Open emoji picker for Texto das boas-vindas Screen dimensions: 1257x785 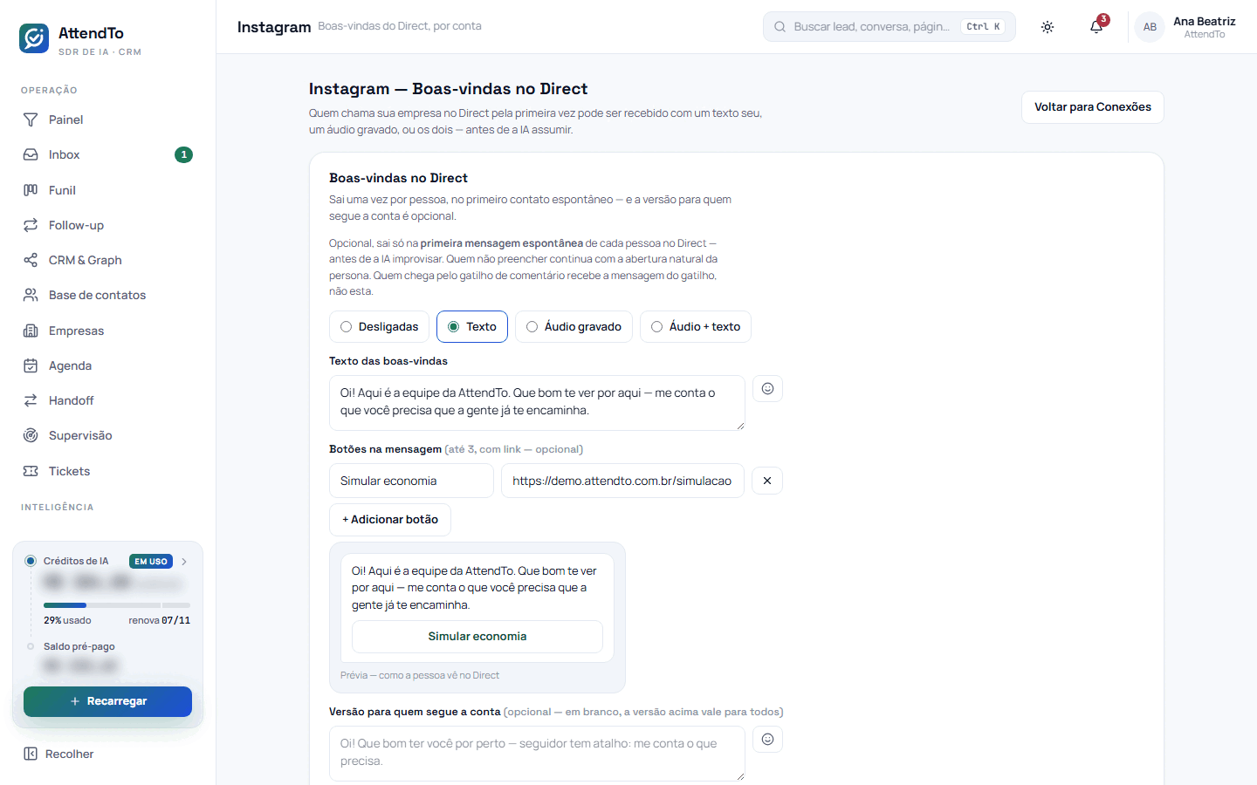pos(767,389)
